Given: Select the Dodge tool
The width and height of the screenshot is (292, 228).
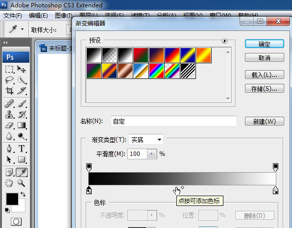Looking at the screenshot, I should click(22, 136).
